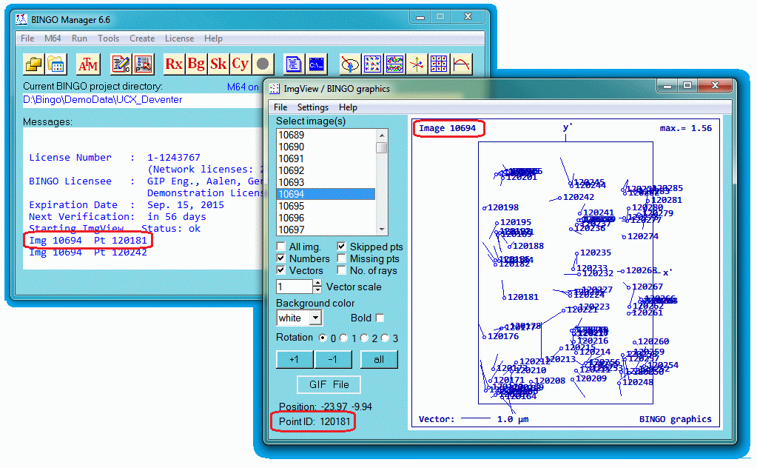This screenshot has height=468, width=757.
Task: Click the folder with grid icon in BINGO Manager
Action: tap(55, 64)
